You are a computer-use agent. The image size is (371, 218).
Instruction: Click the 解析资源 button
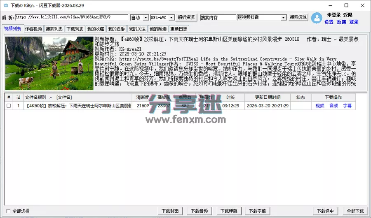pyautogui.click(x=186, y=17)
